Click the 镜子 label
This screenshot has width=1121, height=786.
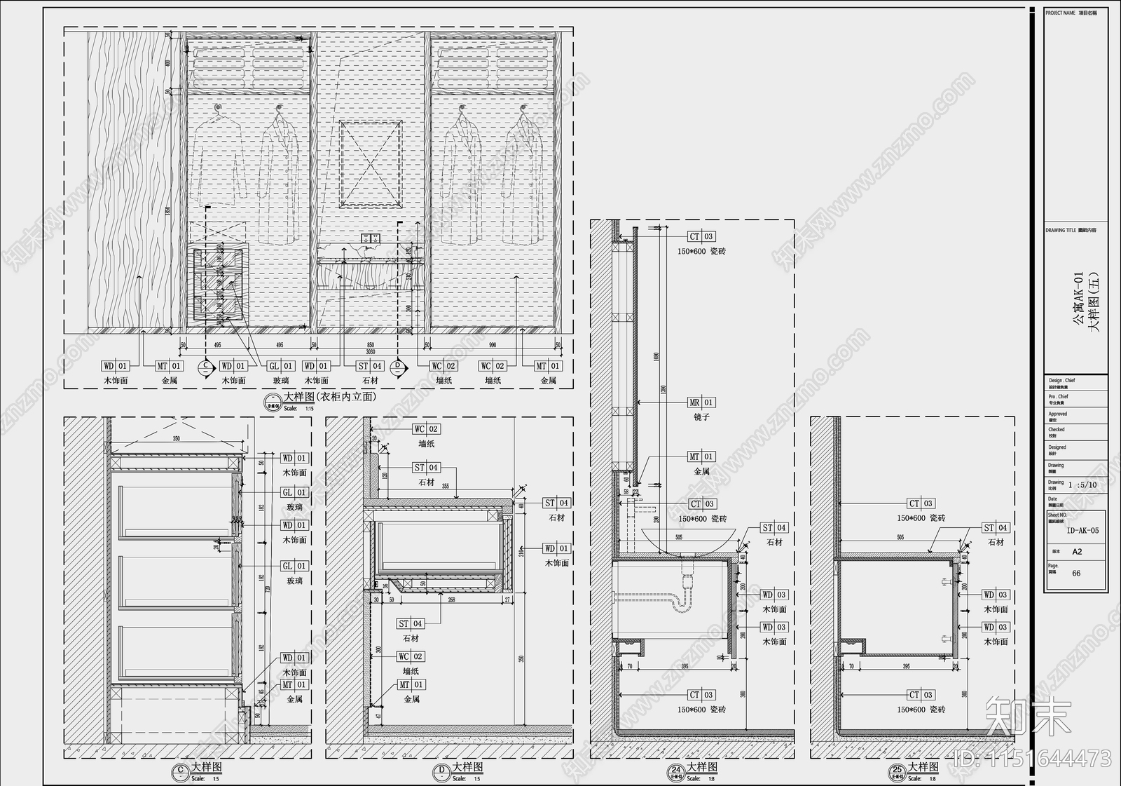tap(701, 416)
